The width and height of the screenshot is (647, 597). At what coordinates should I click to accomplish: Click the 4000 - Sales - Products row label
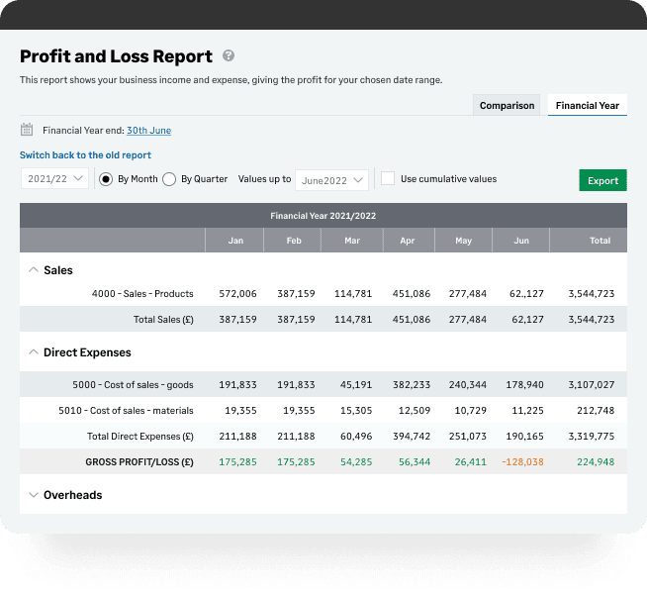tap(142, 293)
